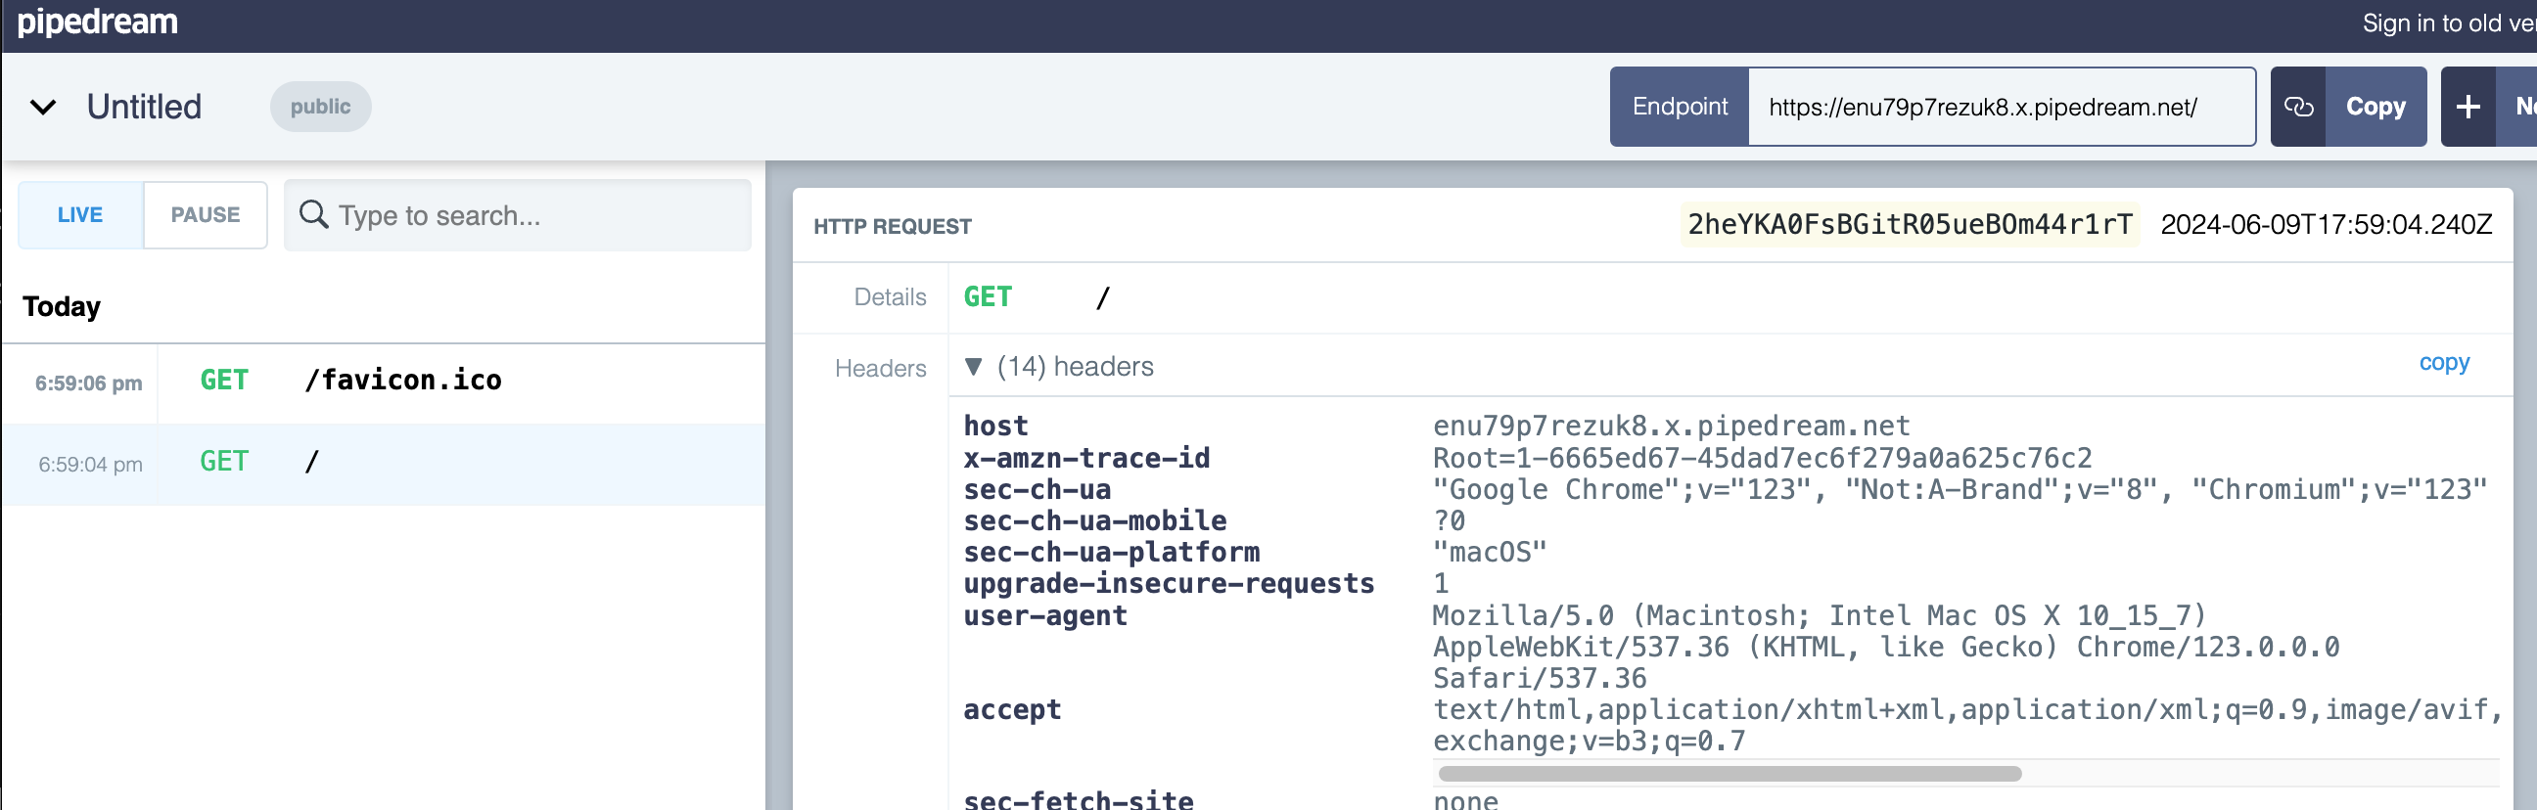Click the endpoint URL field

coord(2000,107)
